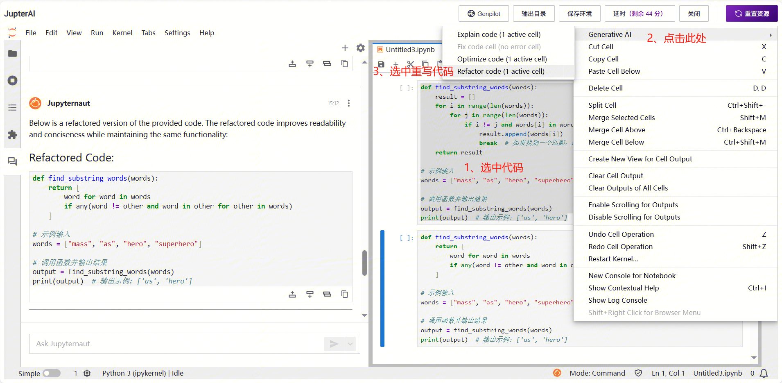
Task: Click the Jupyternaut icon in the status bar
Action: pos(557,373)
